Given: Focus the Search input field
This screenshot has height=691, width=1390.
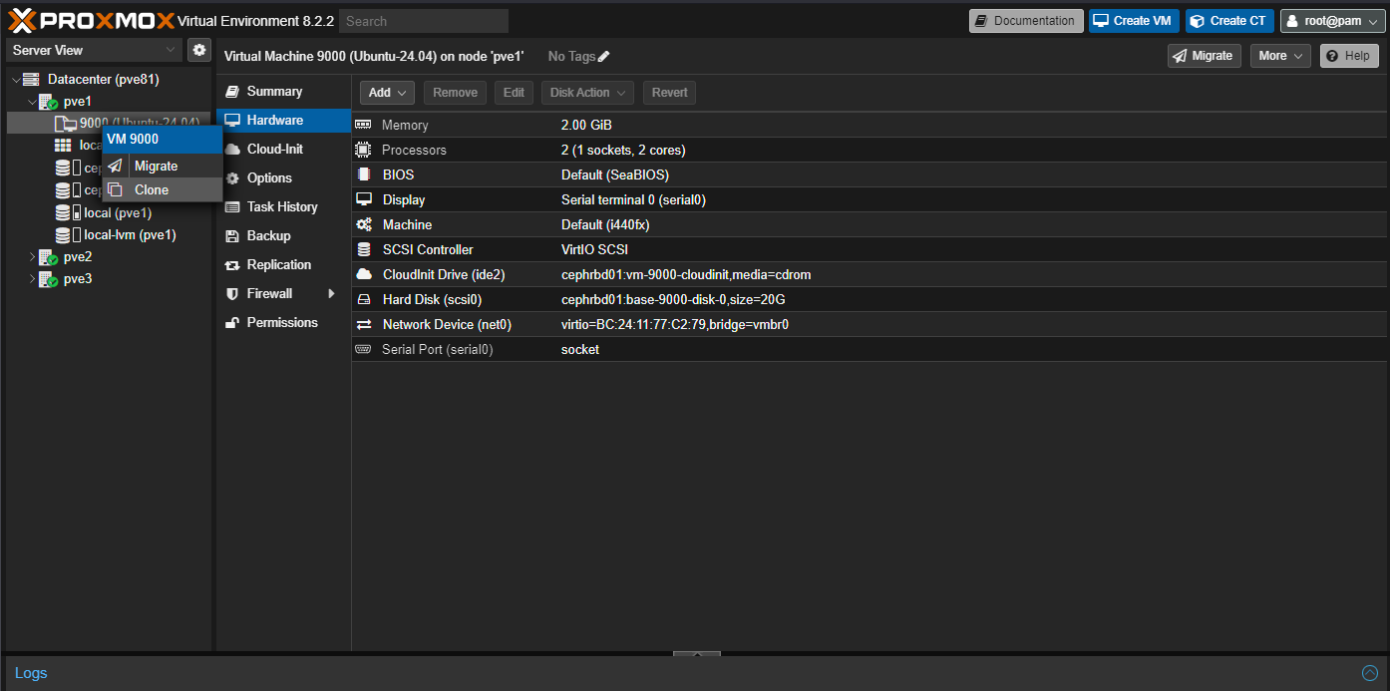Looking at the screenshot, I should click(424, 21).
